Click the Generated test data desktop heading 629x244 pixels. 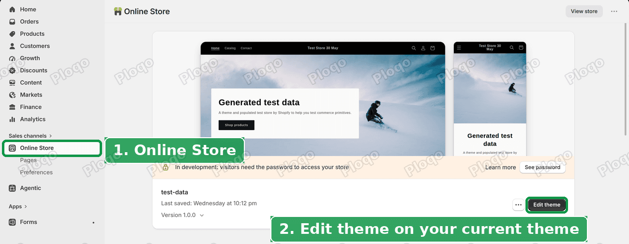(259, 102)
